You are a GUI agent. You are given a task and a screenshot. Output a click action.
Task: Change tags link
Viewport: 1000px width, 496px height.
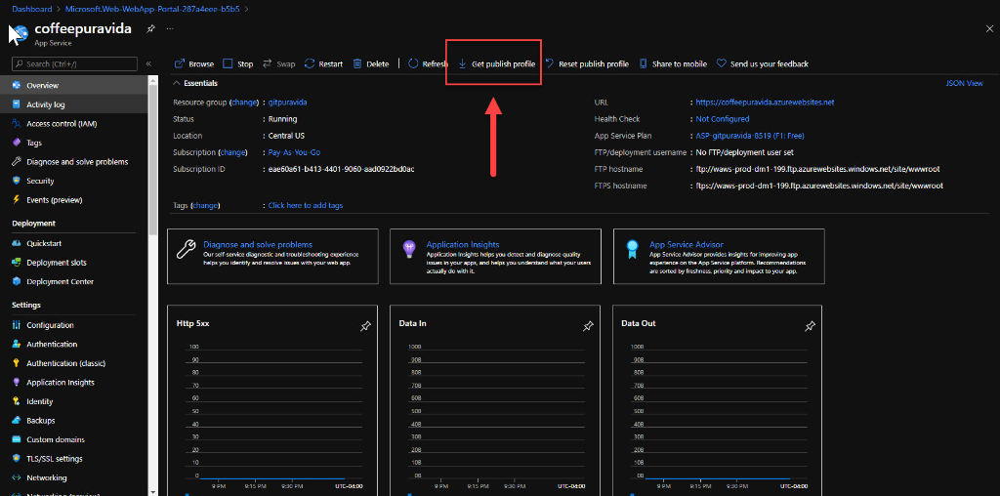click(x=205, y=206)
